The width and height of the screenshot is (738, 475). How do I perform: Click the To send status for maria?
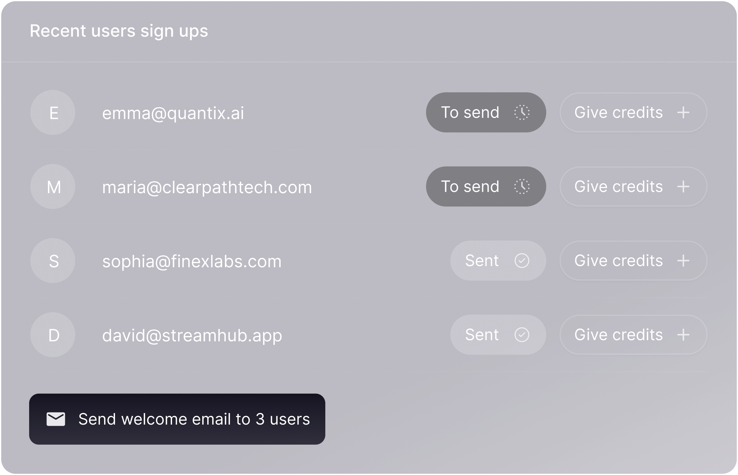486,186
